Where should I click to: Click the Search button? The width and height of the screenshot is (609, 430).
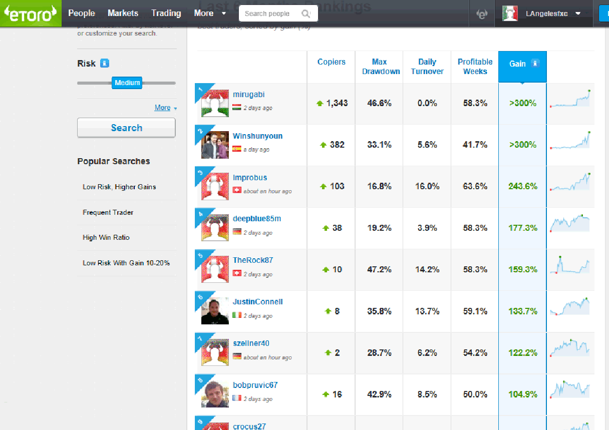126,128
